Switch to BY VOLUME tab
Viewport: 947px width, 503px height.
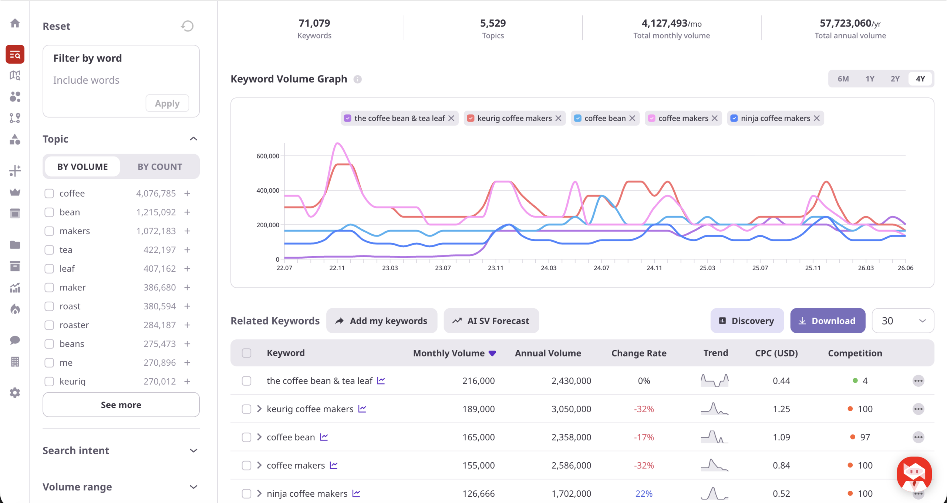tap(82, 167)
